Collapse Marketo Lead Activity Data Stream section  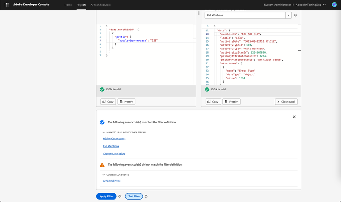coord(104,132)
